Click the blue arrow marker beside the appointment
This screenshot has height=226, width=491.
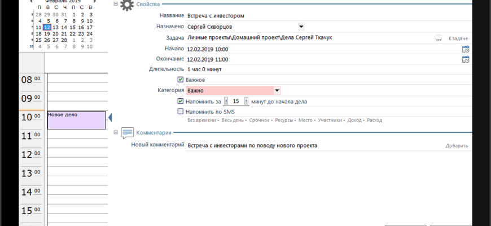click(x=110, y=118)
